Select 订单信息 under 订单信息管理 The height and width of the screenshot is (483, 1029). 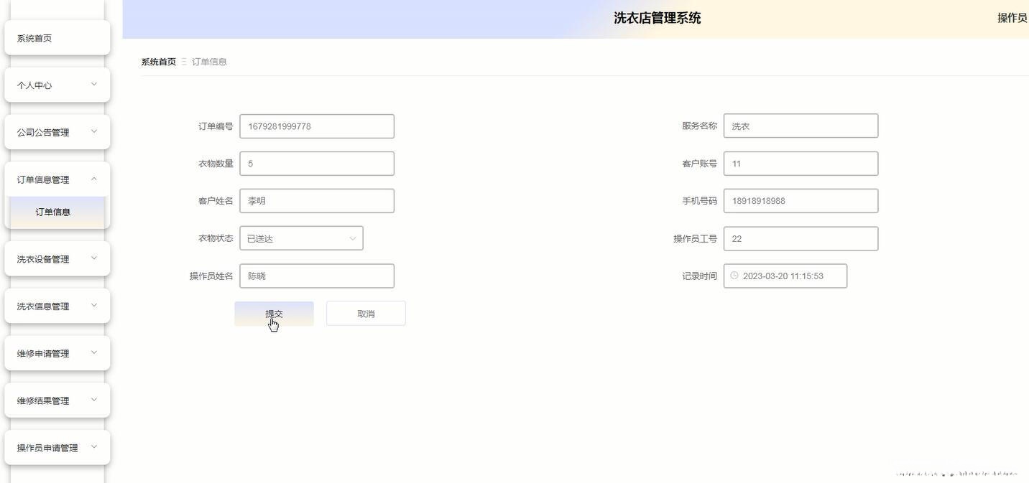coord(55,211)
